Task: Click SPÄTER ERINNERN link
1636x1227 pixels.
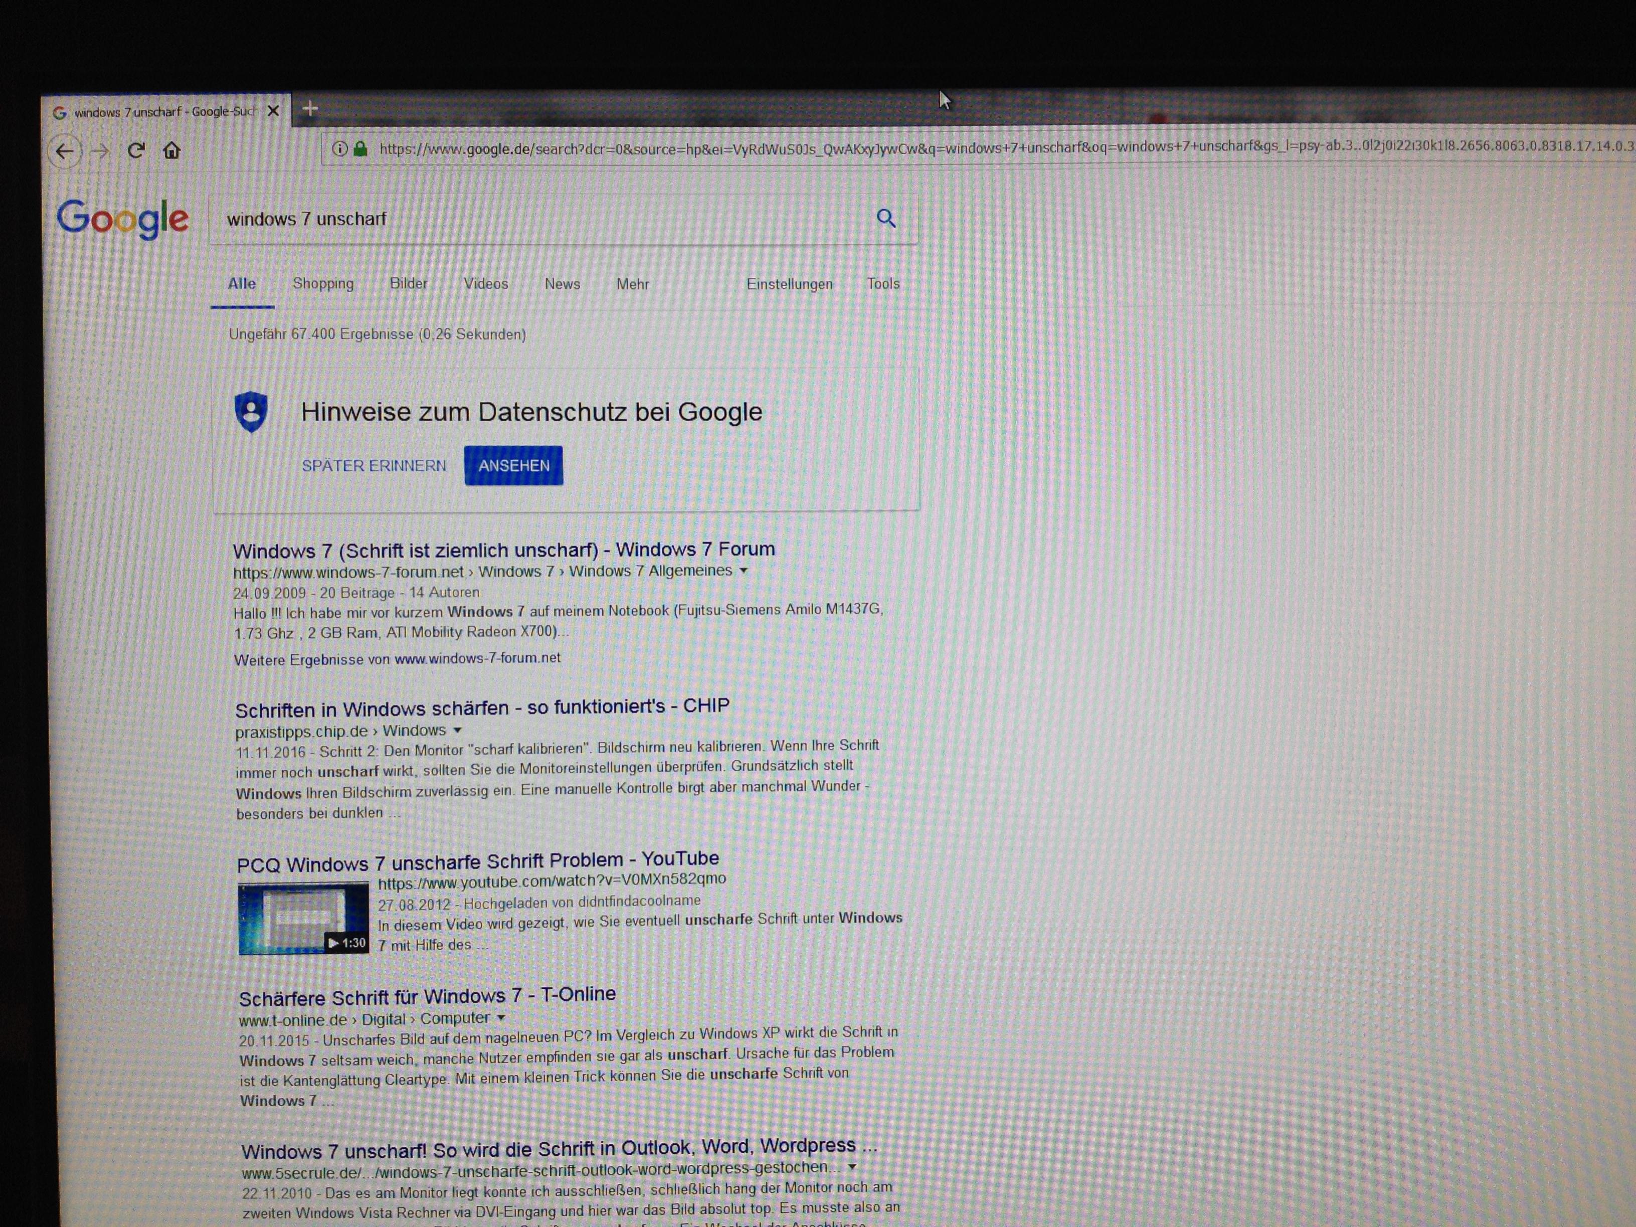Action: coord(374,466)
